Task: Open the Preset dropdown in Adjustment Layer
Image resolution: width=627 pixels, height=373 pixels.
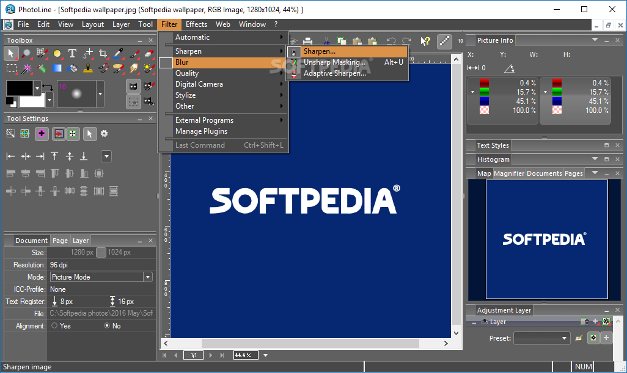Action: (x=541, y=338)
